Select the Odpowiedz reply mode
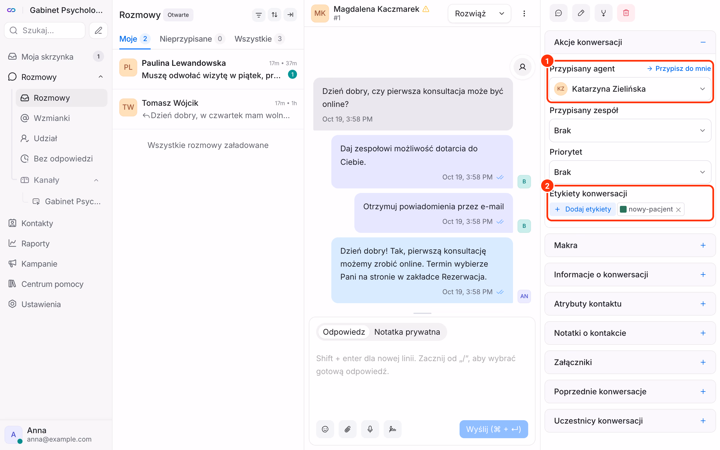 (344, 332)
